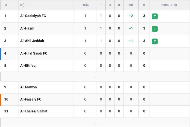Image resolution: width=190 pixels, height=127 pixels.
Task: Click Al-Ahli Jeddah's green T form badge
Action: (x=155, y=42)
